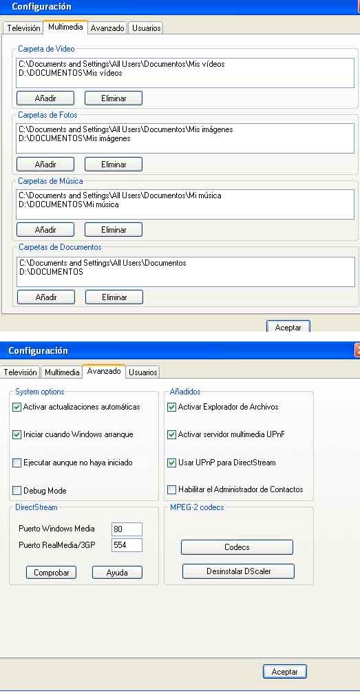Click Añadir under Carpeta de Video
This screenshot has height=698, width=360.
(x=45, y=98)
